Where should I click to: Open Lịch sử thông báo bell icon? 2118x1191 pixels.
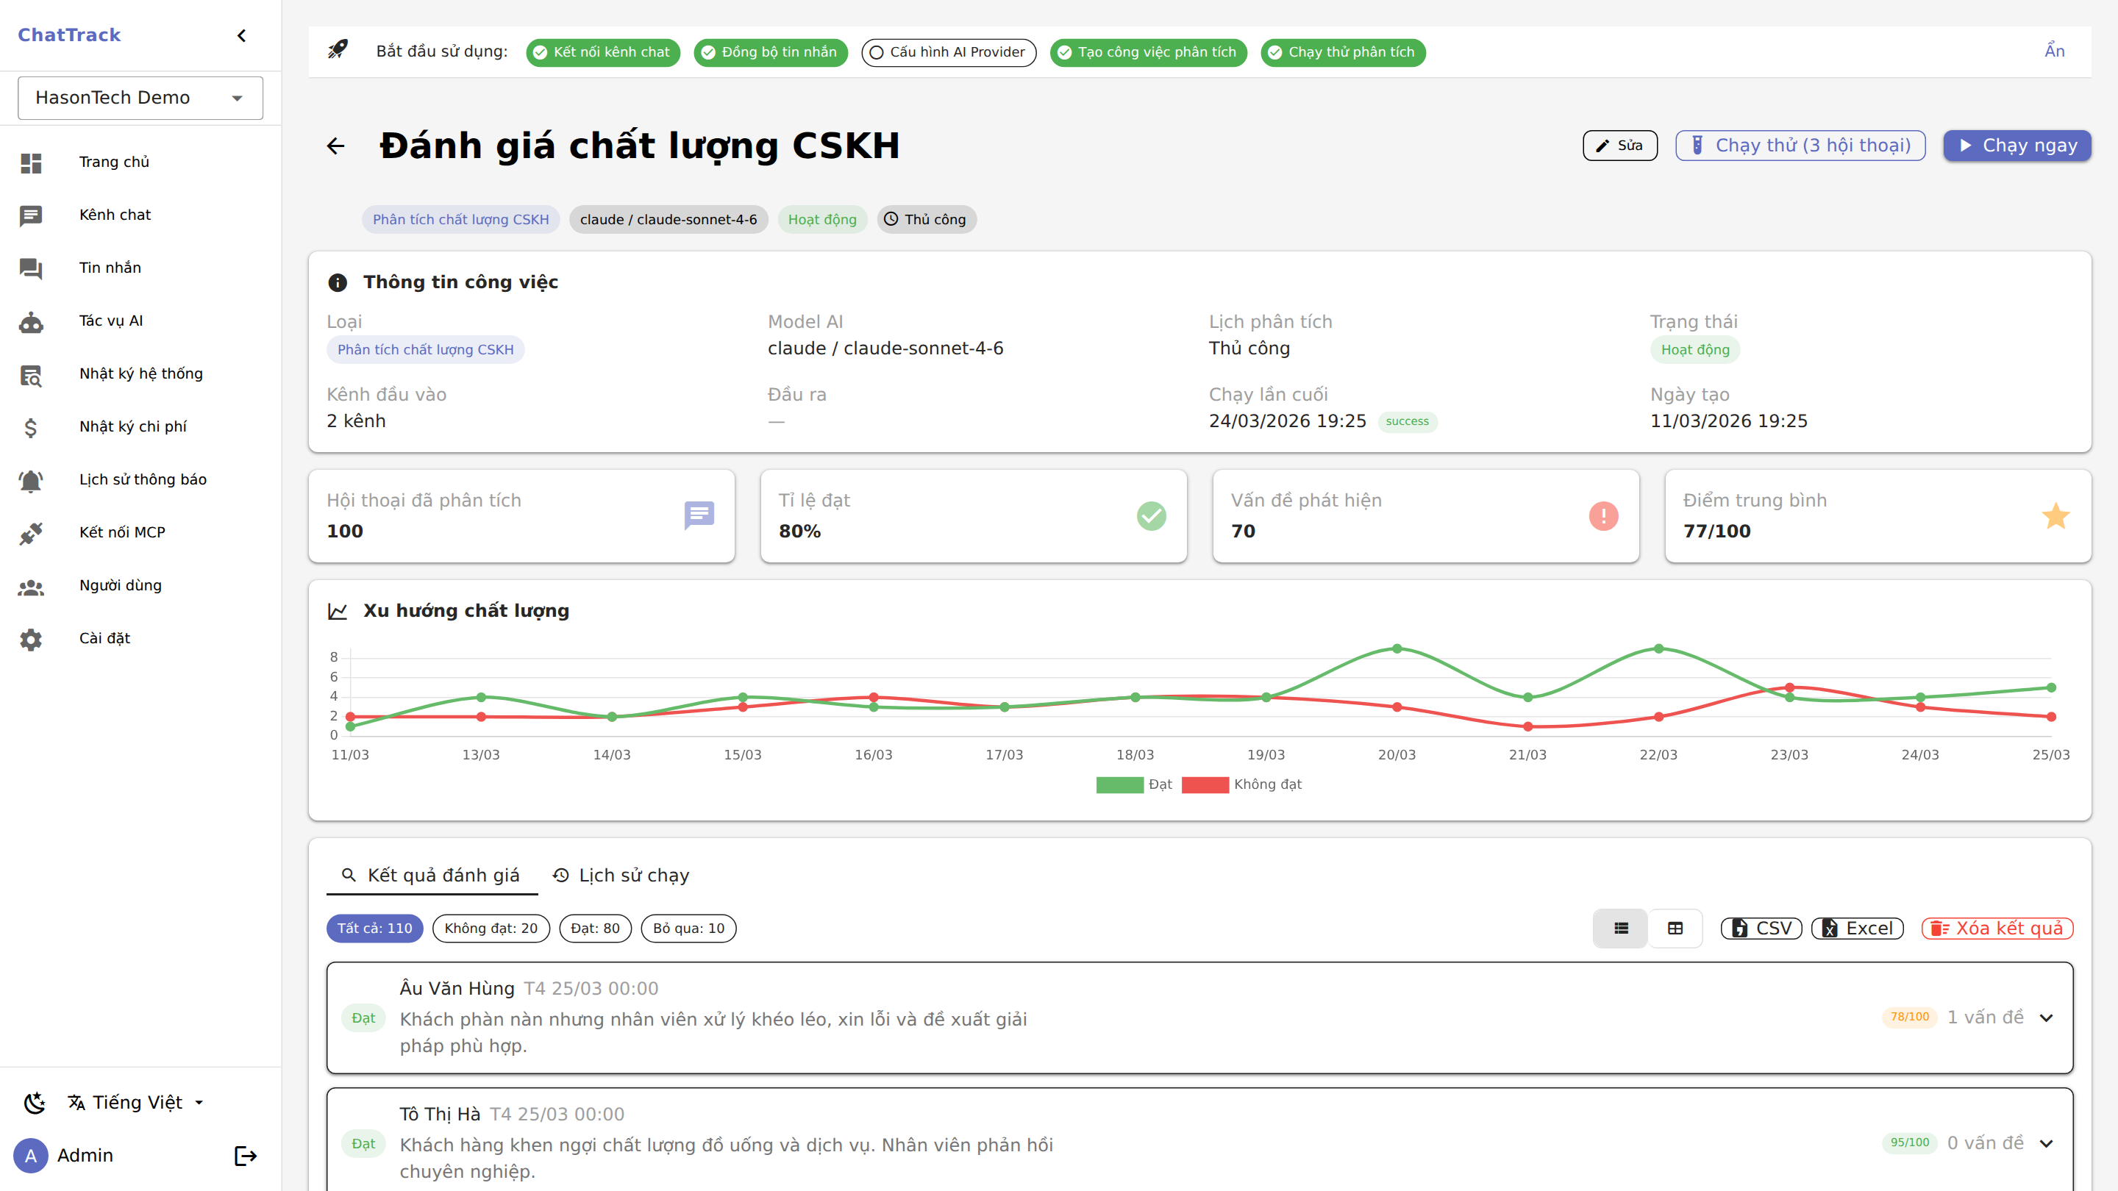point(31,480)
